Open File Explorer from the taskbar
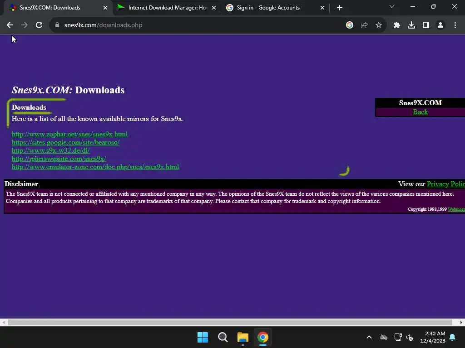The height and width of the screenshot is (348, 465). pyautogui.click(x=242, y=337)
